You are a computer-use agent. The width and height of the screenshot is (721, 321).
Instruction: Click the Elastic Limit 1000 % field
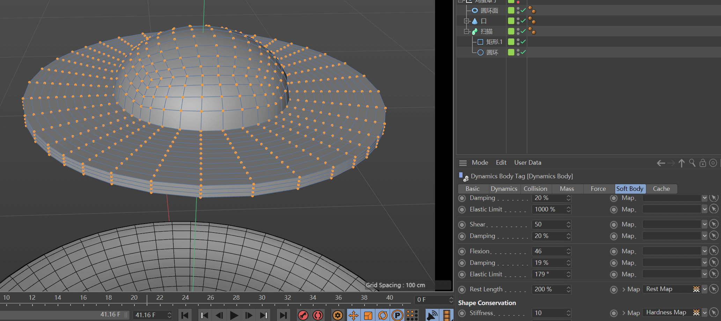[551, 209]
